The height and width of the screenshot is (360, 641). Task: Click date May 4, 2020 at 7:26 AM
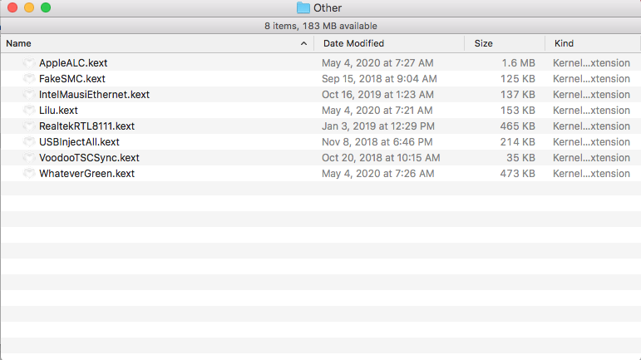[377, 173]
